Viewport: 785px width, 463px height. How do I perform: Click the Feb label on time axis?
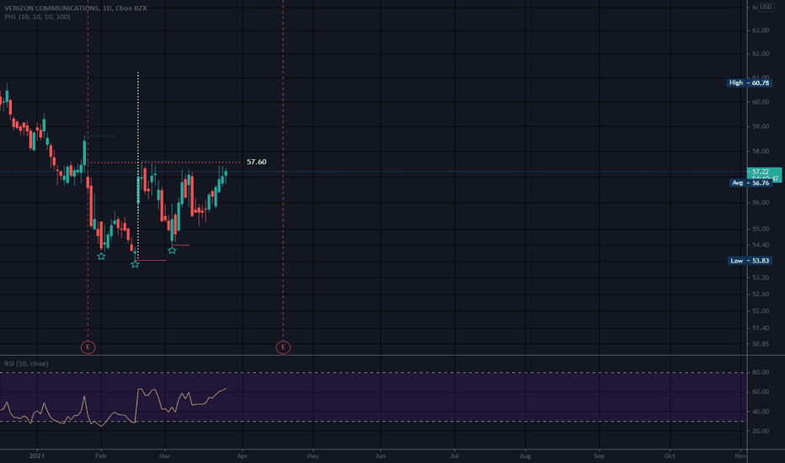(101, 456)
